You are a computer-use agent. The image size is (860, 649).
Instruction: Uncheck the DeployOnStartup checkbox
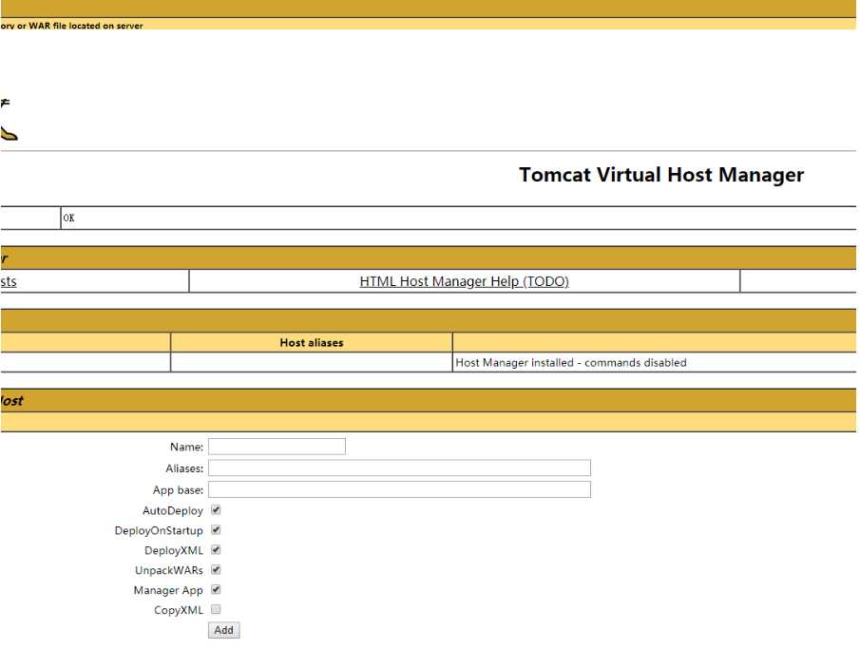pos(216,530)
